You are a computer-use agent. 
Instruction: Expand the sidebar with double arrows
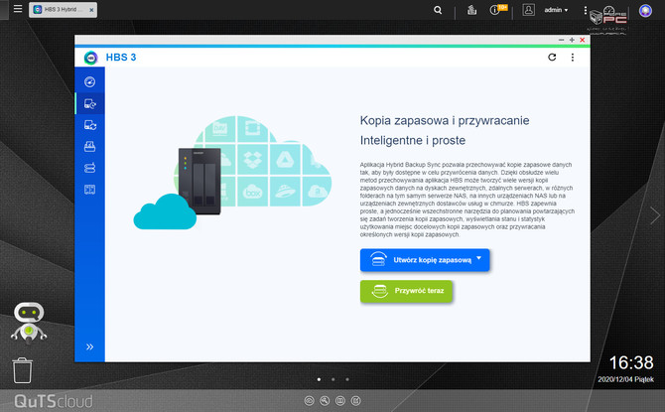pos(89,346)
